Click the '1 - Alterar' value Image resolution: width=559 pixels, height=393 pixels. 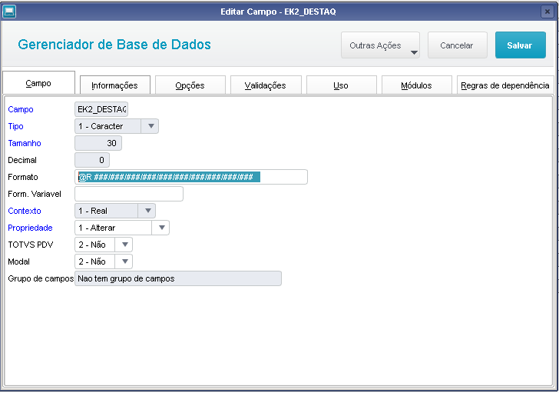(x=97, y=228)
